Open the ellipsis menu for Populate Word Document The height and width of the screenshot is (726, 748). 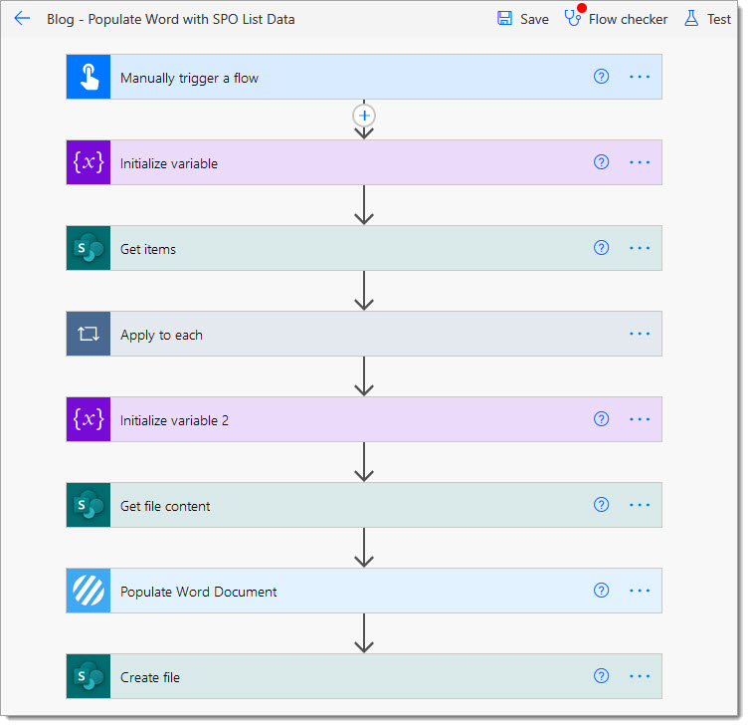(640, 591)
